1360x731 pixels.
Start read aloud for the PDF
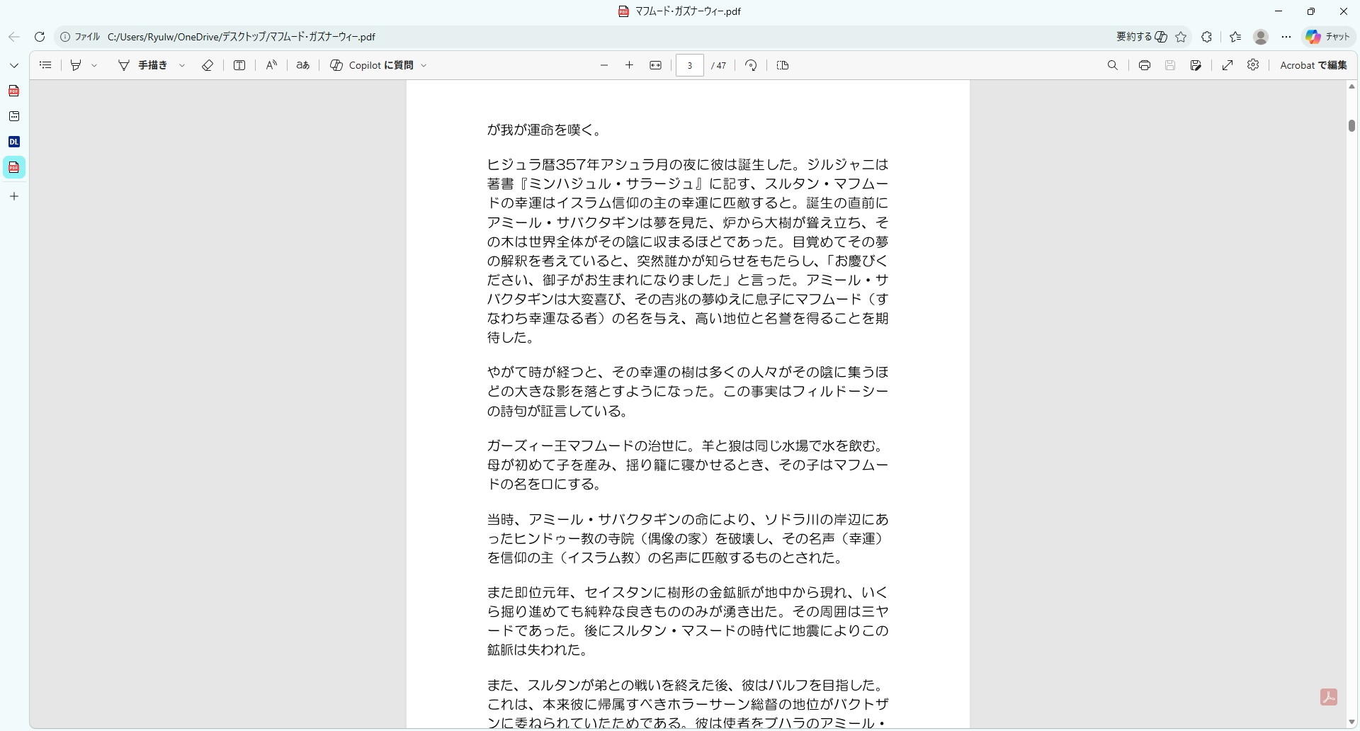[x=271, y=65]
